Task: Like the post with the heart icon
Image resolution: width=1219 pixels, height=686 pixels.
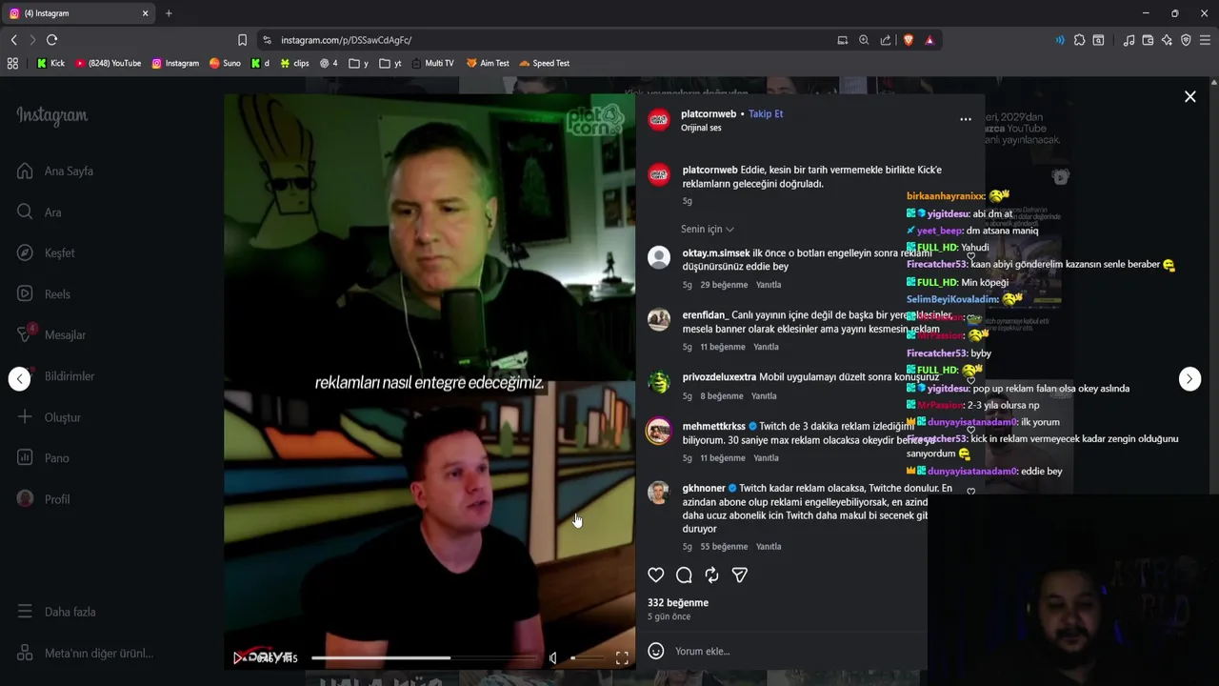Action: coord(656,575)
